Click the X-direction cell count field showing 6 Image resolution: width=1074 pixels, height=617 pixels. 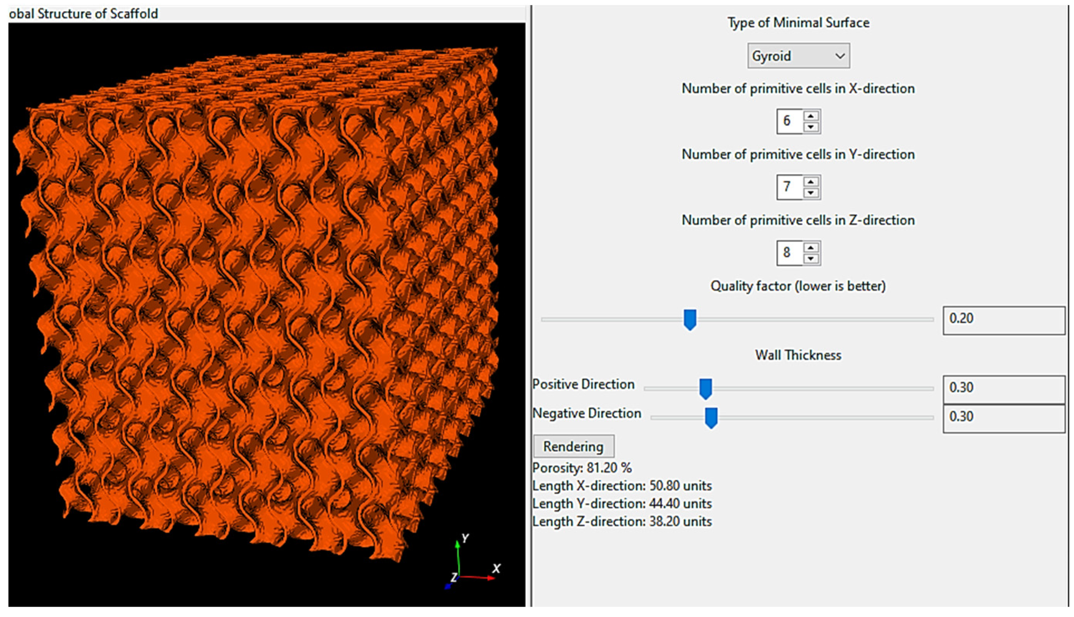(x=788, y=121)
